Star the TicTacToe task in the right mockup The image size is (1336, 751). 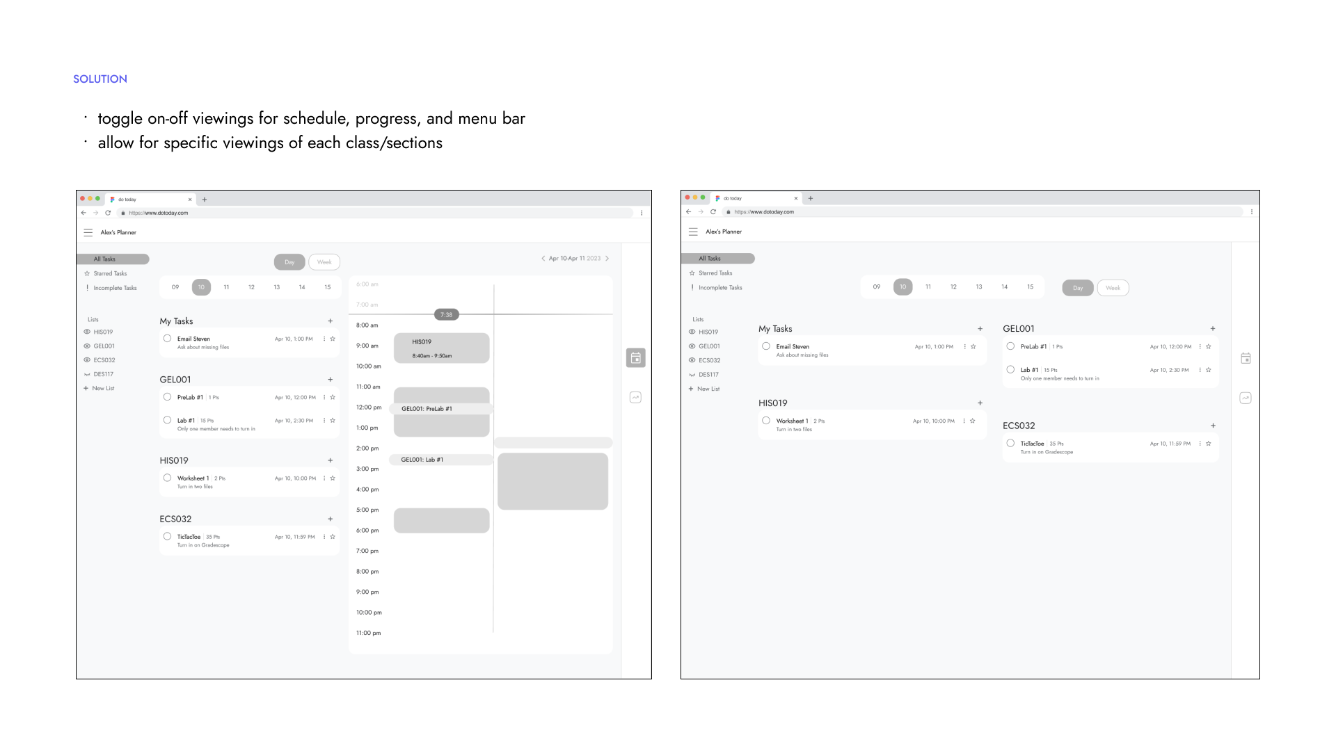[1209, 444]
